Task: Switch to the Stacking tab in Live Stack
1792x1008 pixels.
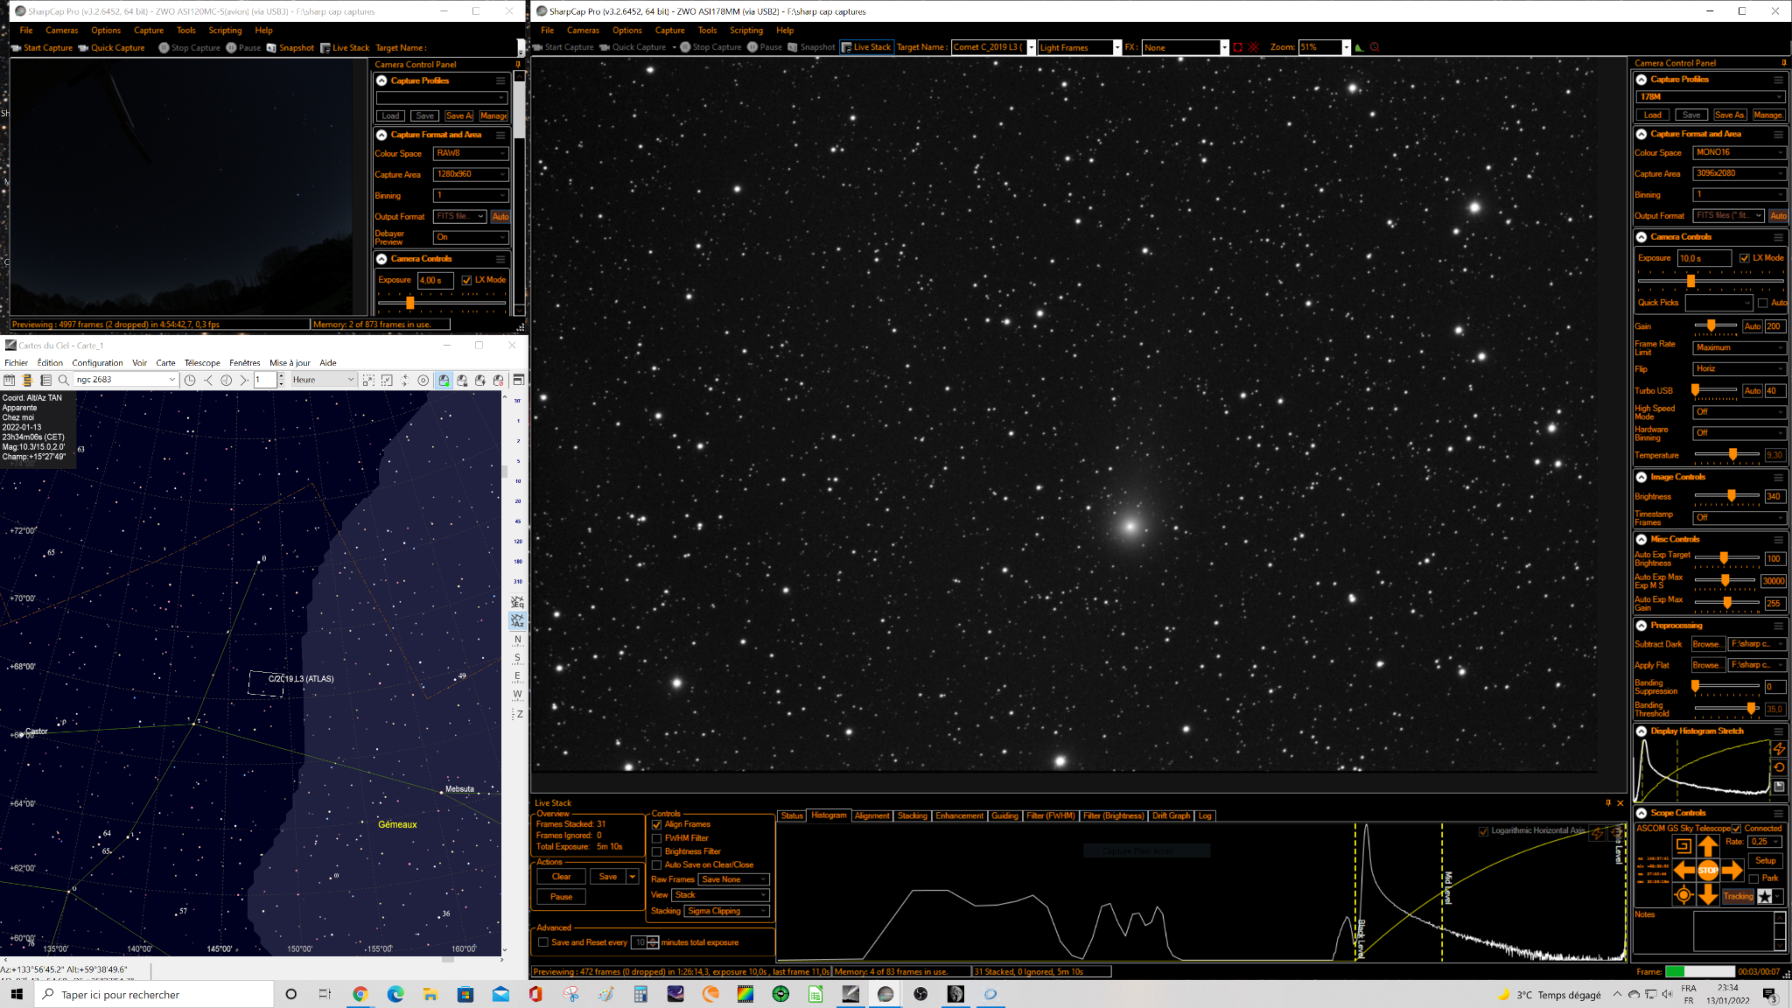Action: pyautogui.click(x=912, y=815)
